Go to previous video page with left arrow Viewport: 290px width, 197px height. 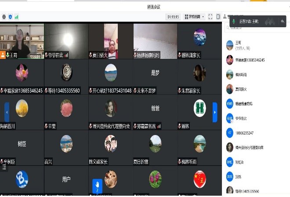(7, 112)
